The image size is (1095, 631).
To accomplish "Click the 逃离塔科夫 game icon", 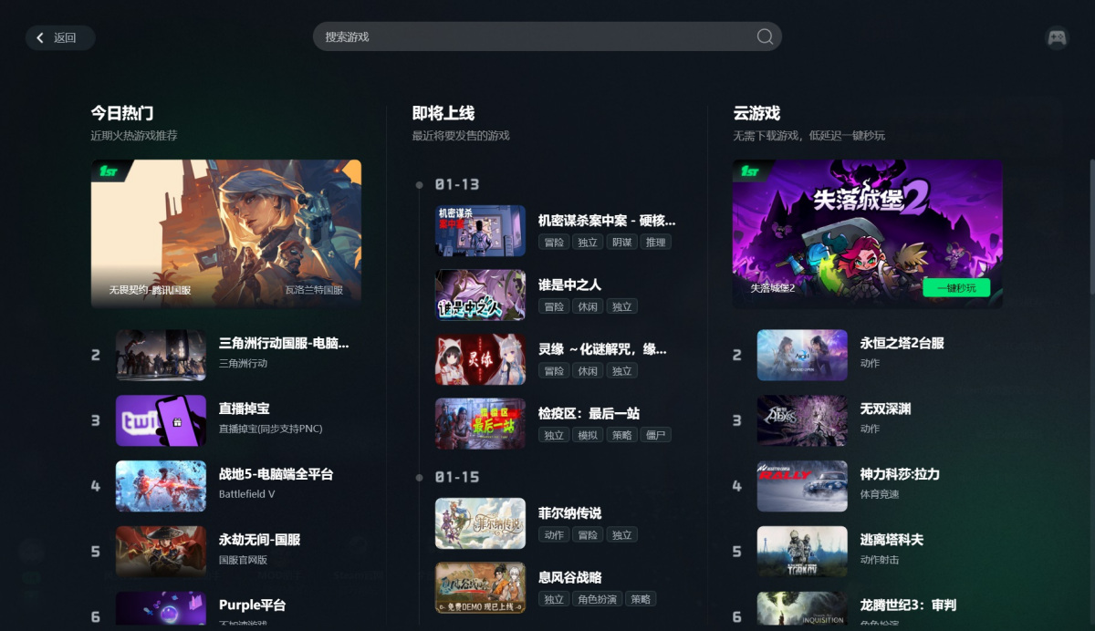I will tap(802, 552).
